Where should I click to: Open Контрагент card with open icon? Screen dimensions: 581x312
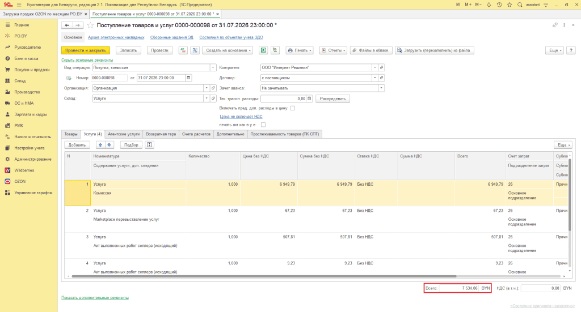click(382, 67)
